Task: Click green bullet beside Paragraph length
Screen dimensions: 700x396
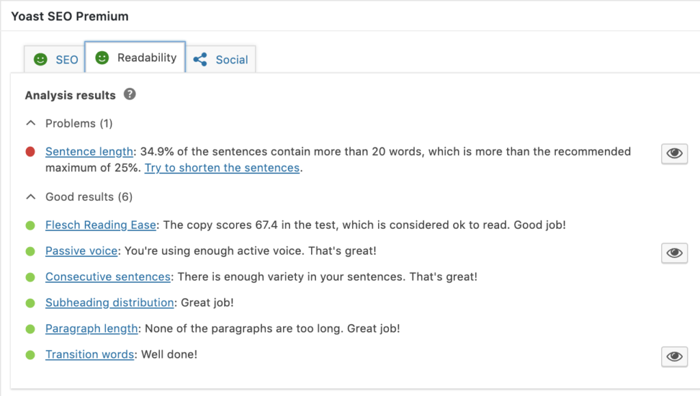Action: click(x=30, y=328)
